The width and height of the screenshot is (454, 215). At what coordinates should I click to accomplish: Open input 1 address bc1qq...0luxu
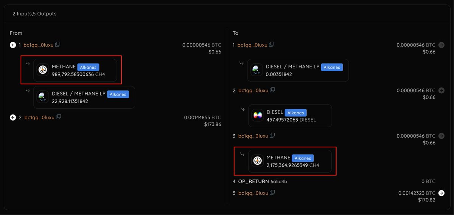click(x=39, y=45)
